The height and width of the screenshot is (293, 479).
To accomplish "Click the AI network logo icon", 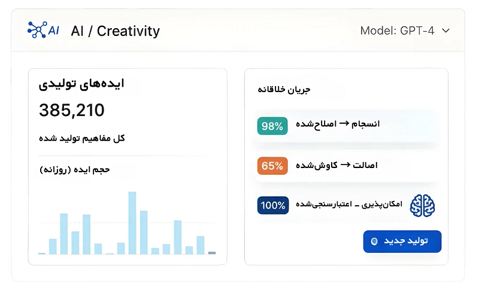I will [43, 30].
